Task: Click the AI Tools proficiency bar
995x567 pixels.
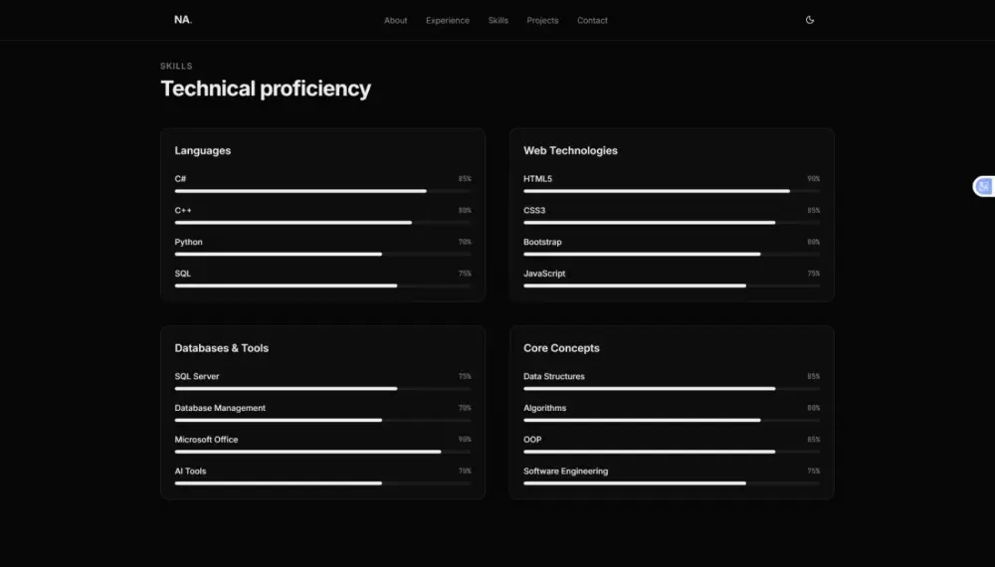Action: pos(323,483)
